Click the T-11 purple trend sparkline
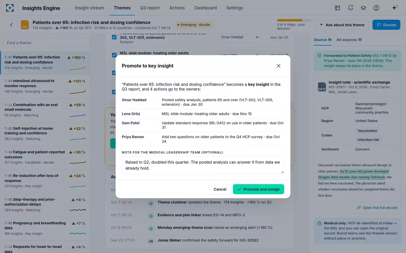Viewport: 406px width, 253px height. (x=78, y=116)
